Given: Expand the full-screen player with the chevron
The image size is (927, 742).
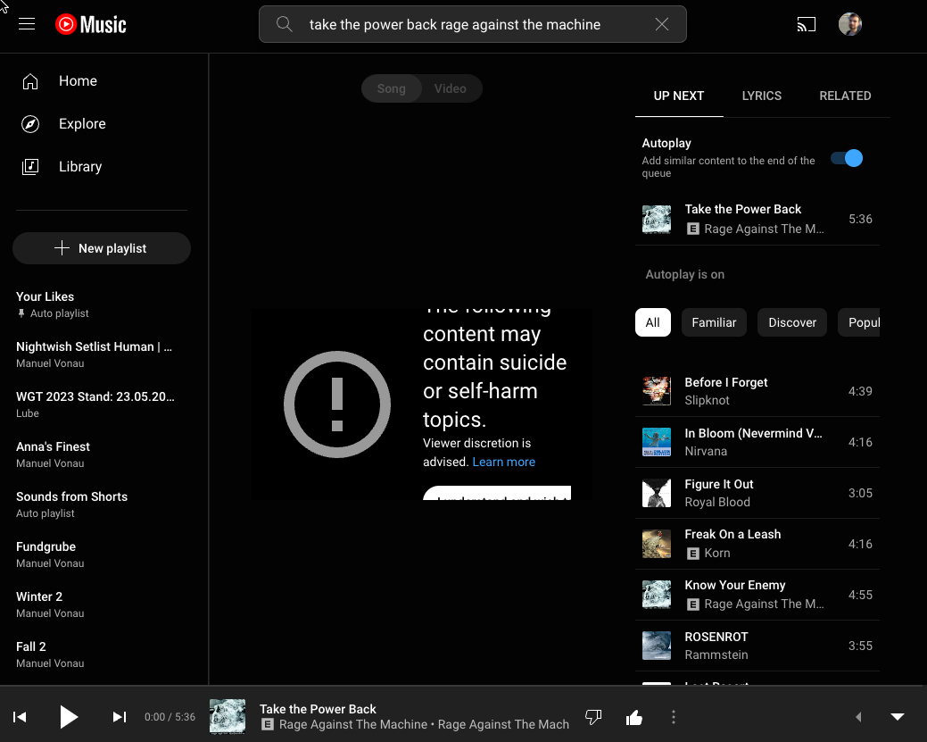Looking at the screenshot, I should pyautogui.click(x=897, y=716).
